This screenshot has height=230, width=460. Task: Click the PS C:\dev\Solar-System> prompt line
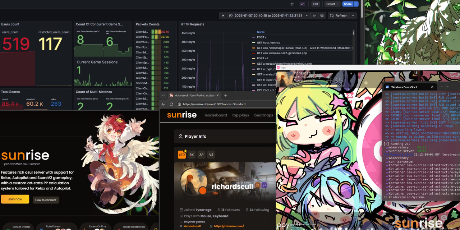tap(404, 197)
